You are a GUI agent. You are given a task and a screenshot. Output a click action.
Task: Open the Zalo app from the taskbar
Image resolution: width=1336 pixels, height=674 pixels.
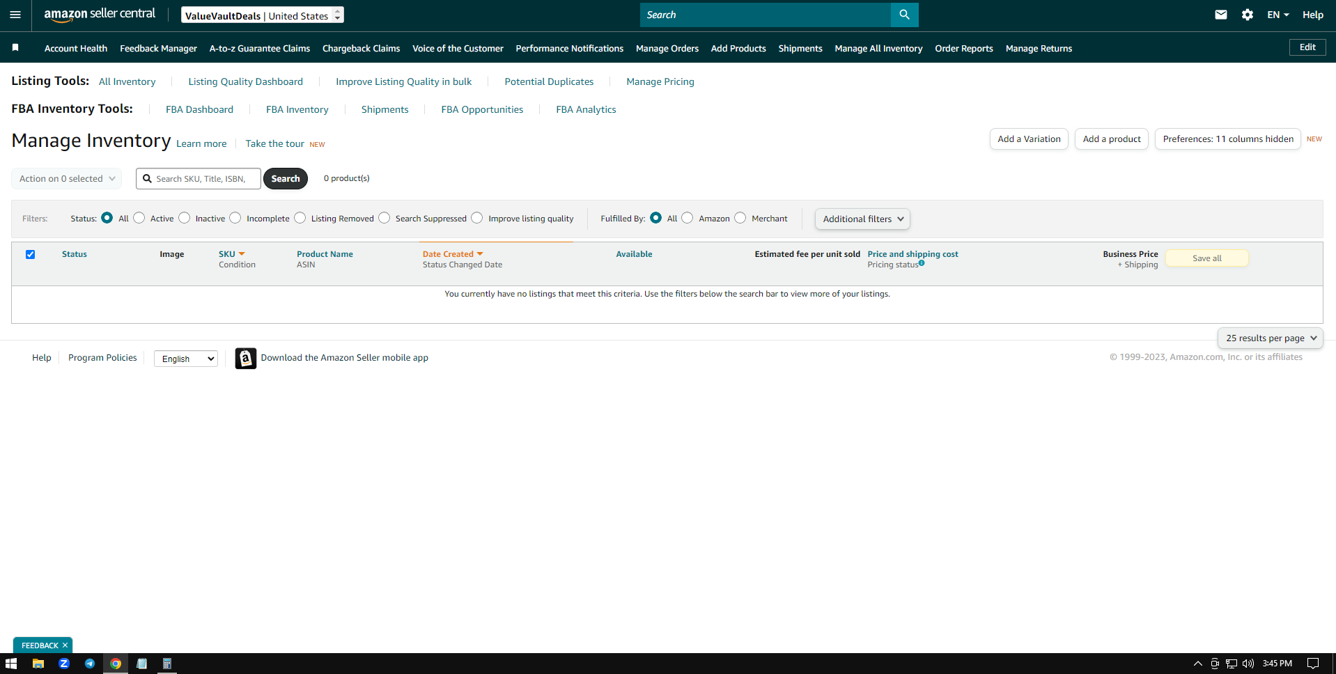(x=64, y=664)
